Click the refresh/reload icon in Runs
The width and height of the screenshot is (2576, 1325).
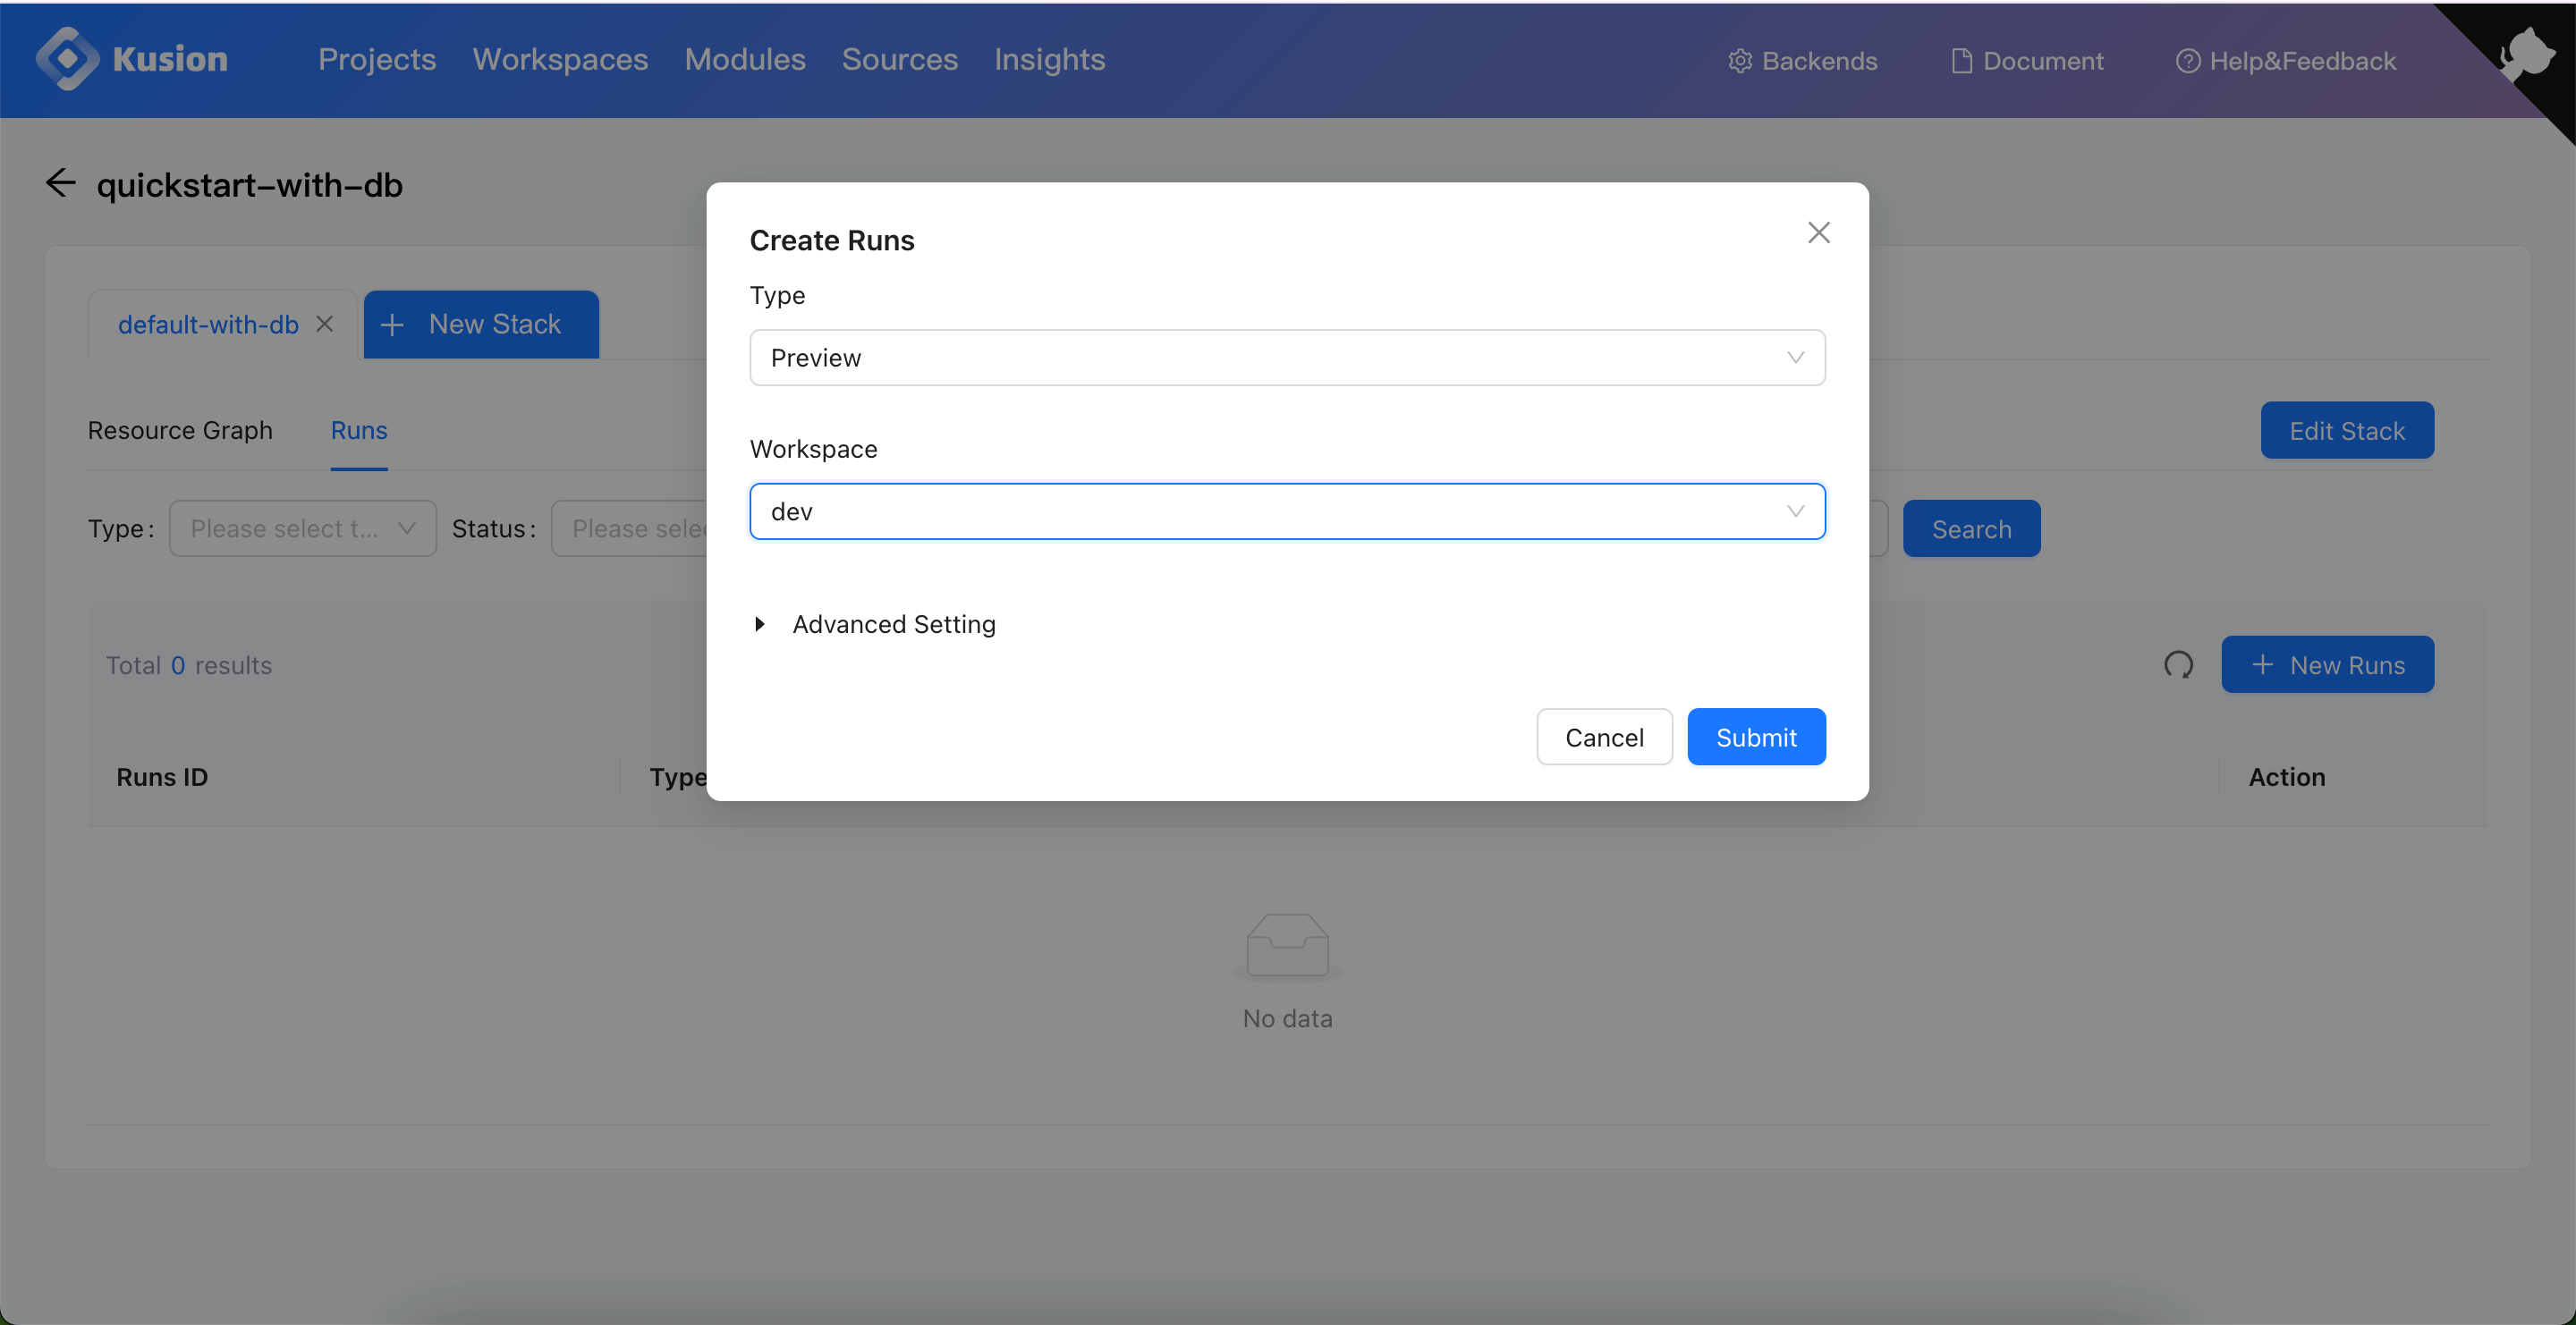click(2179, 664)
